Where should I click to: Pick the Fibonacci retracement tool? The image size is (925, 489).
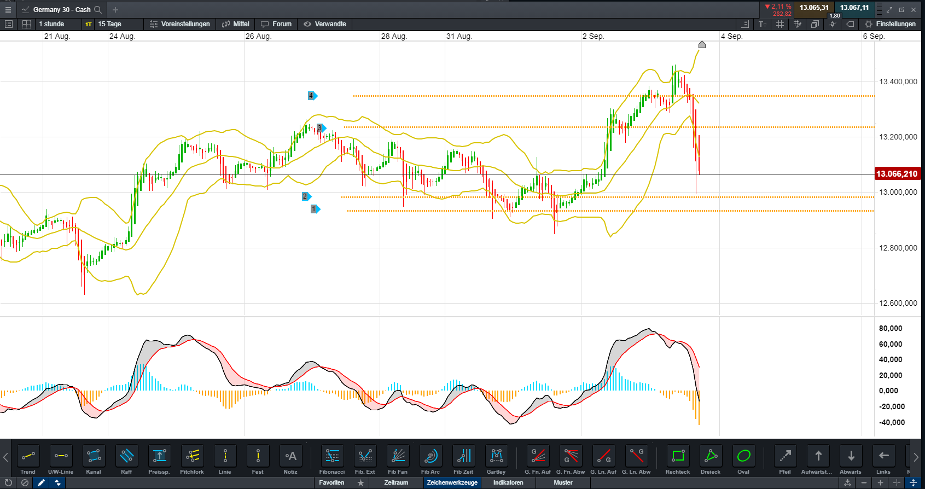(x=332, y=456)
